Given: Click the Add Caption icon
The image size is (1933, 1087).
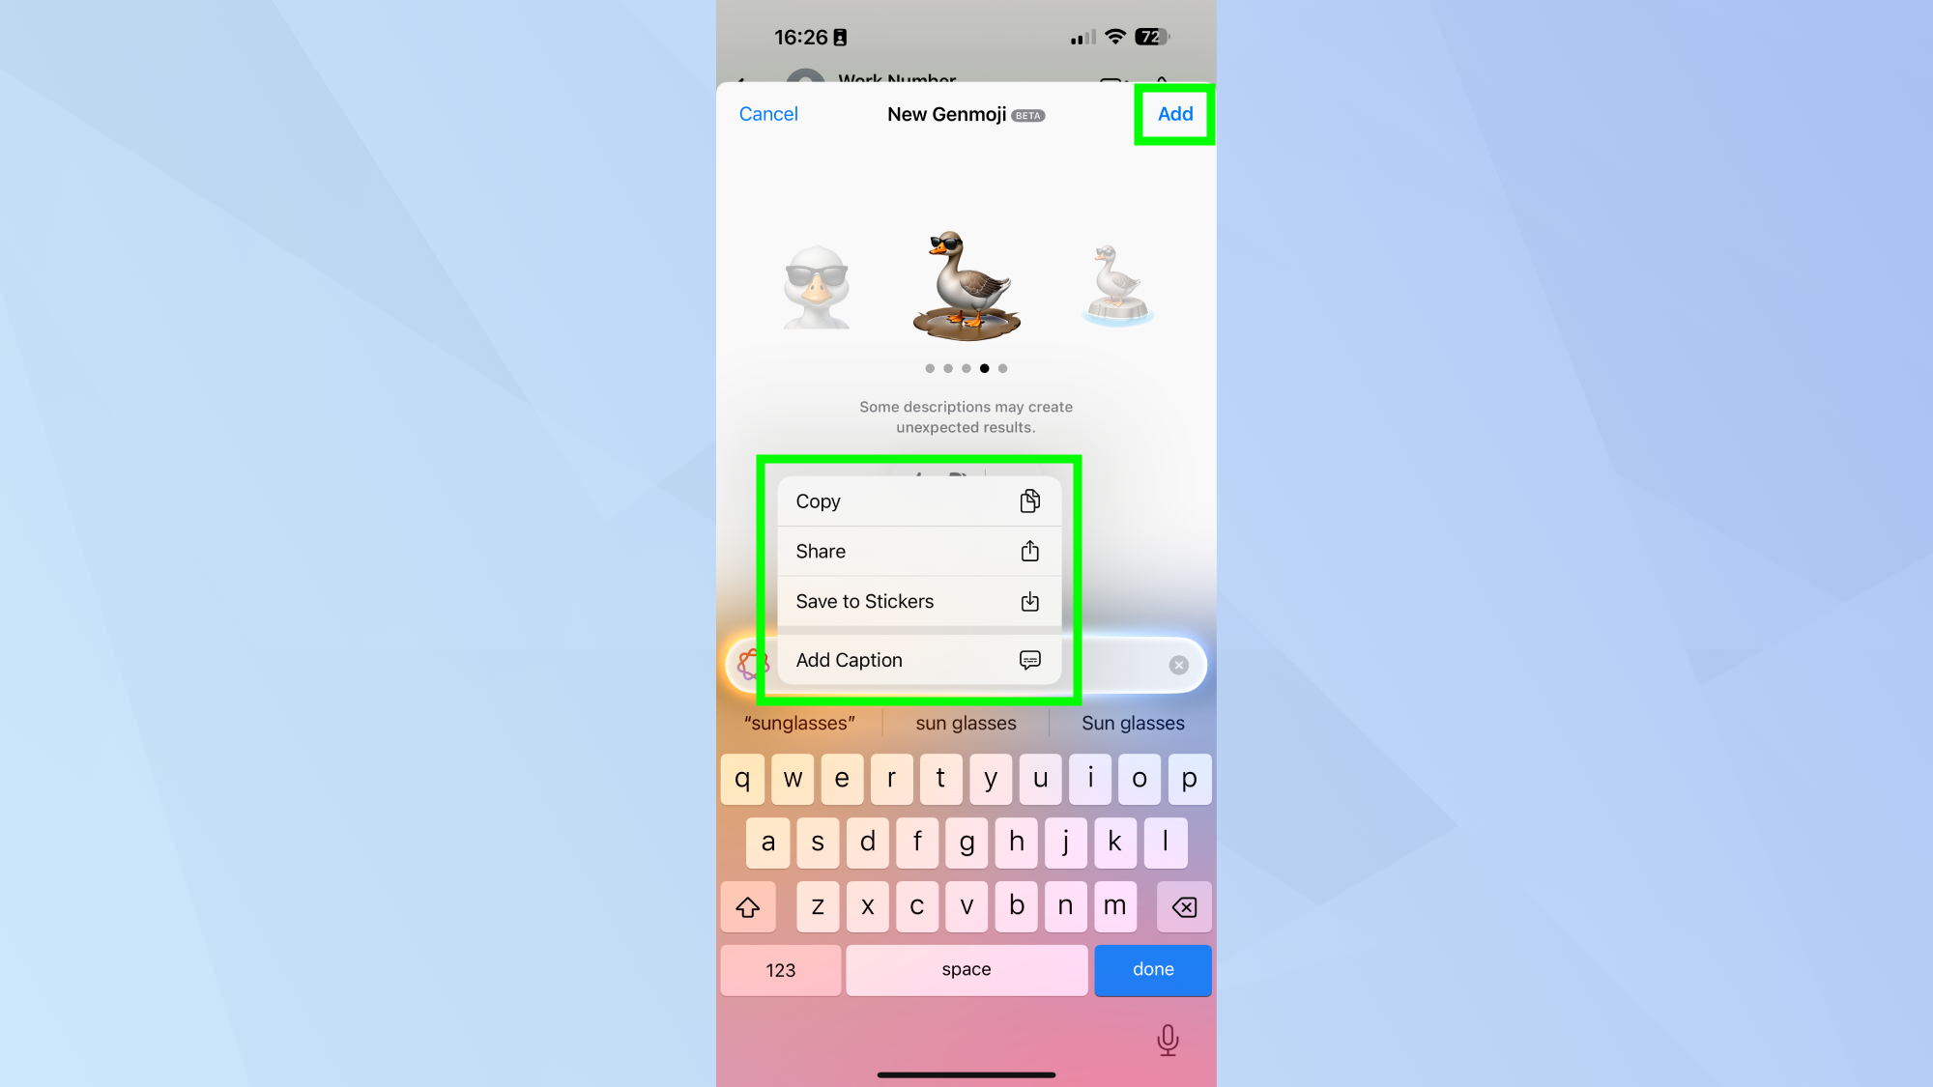Looking at the screenshot, I should click(x=1030, y=660).
